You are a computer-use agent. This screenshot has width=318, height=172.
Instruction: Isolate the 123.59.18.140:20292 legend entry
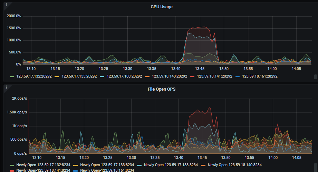tap(170, 76)
